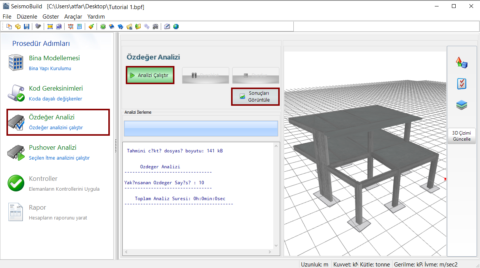Viewport: 480px width, 268px height.
Task: Click the paintbrush icon in toolbar
Action: coord(91,27)
